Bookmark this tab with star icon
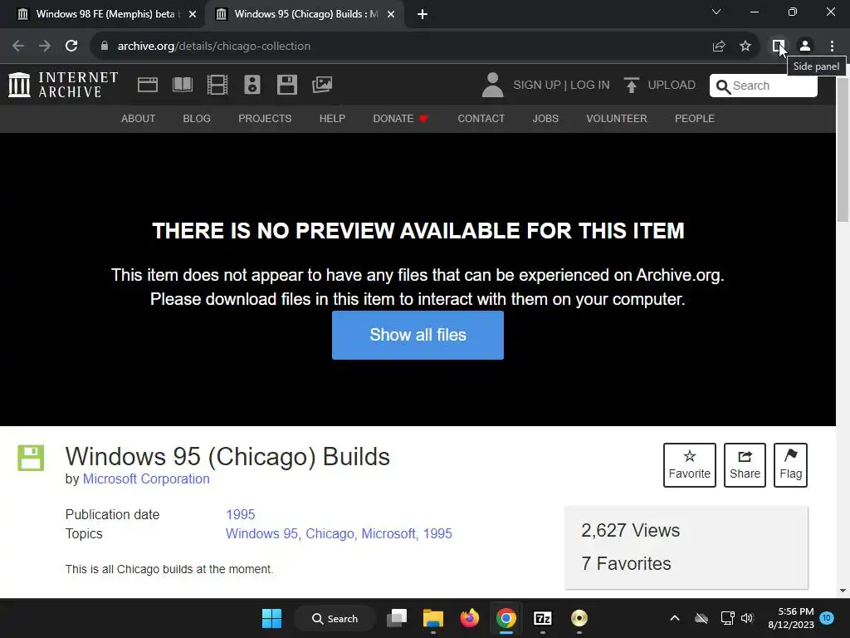 click(x=745, y=47)
